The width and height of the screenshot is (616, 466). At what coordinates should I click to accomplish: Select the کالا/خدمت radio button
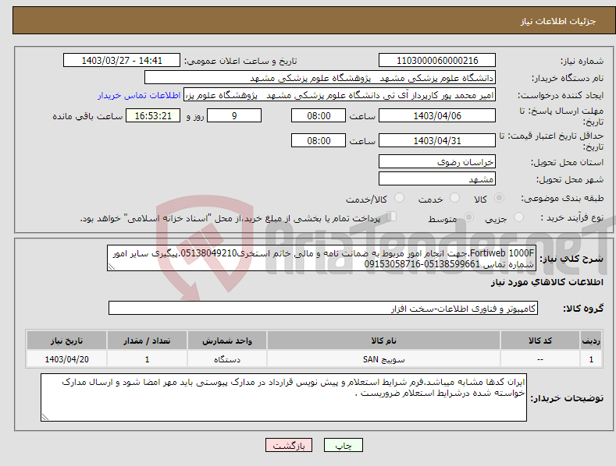(x=399, y=198)
